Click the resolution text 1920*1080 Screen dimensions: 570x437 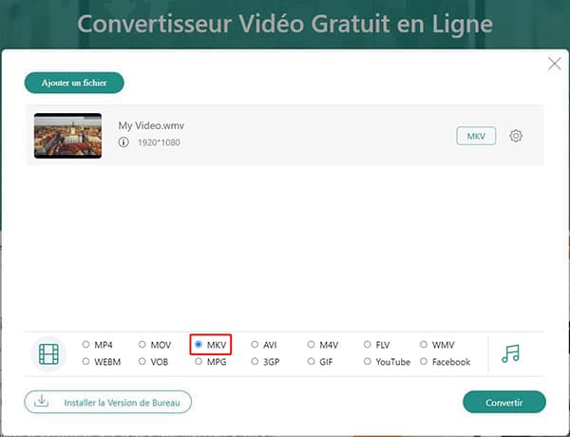[x=159, y=142]
